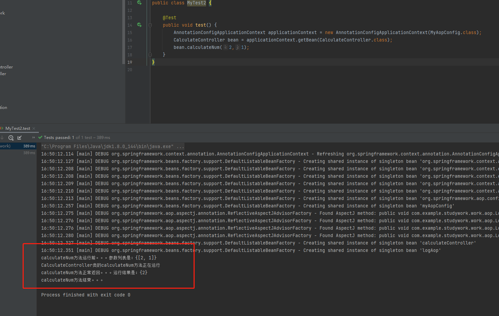Click the @Test annotation in code

(170, 18)
